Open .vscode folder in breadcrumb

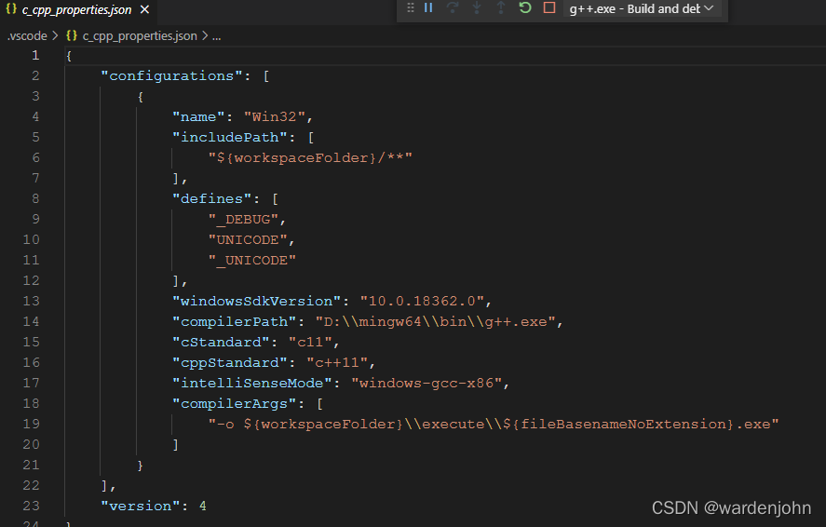(x=27, y=35)
